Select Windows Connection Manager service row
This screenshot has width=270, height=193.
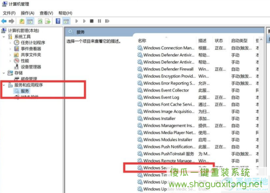click(x=198, y=48)
